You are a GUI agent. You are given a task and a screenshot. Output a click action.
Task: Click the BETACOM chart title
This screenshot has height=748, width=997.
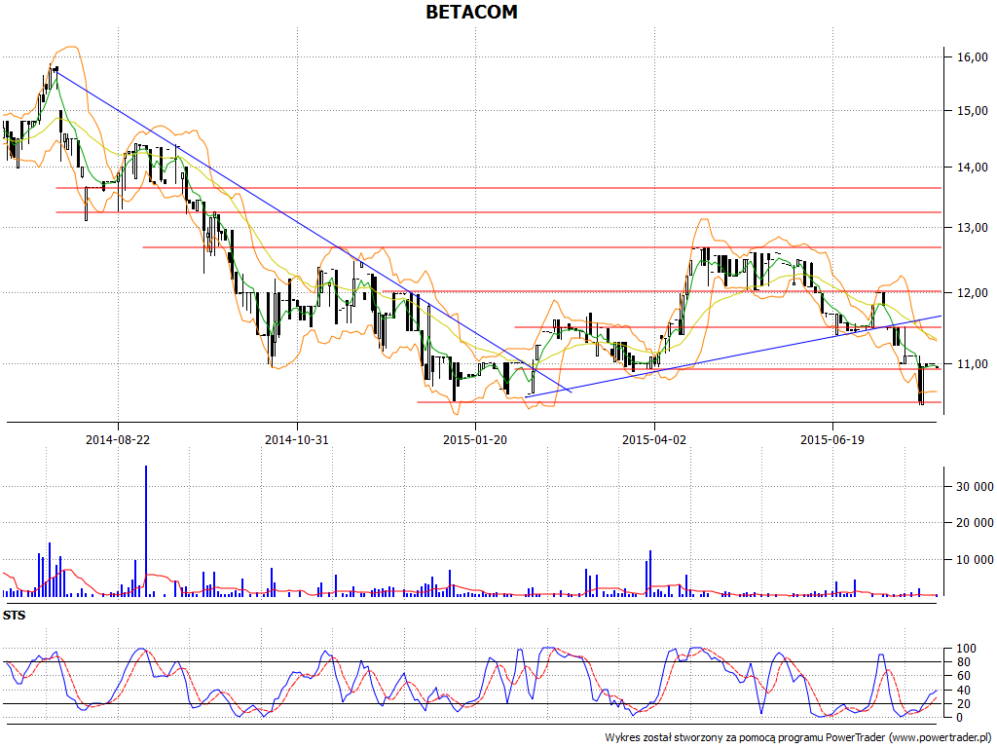tap(471, 12)
